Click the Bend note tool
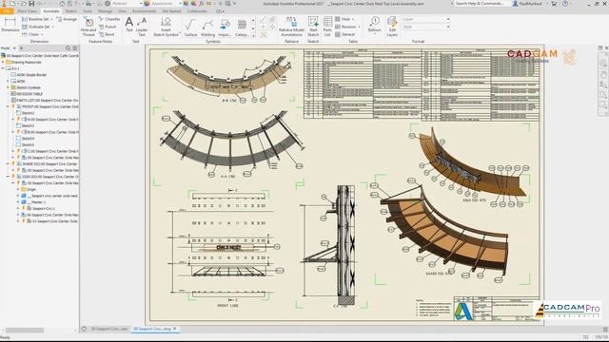The width and height of the screenshot is (609, 342). [107, 34]
